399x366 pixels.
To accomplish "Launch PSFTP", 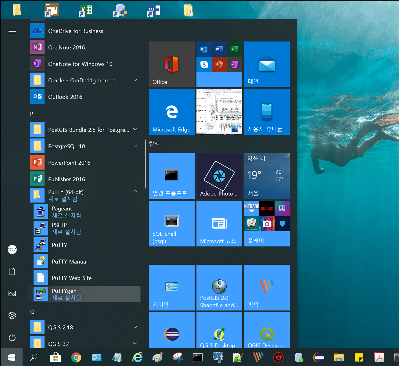I will pyautogui.click(x=85, y=228).
